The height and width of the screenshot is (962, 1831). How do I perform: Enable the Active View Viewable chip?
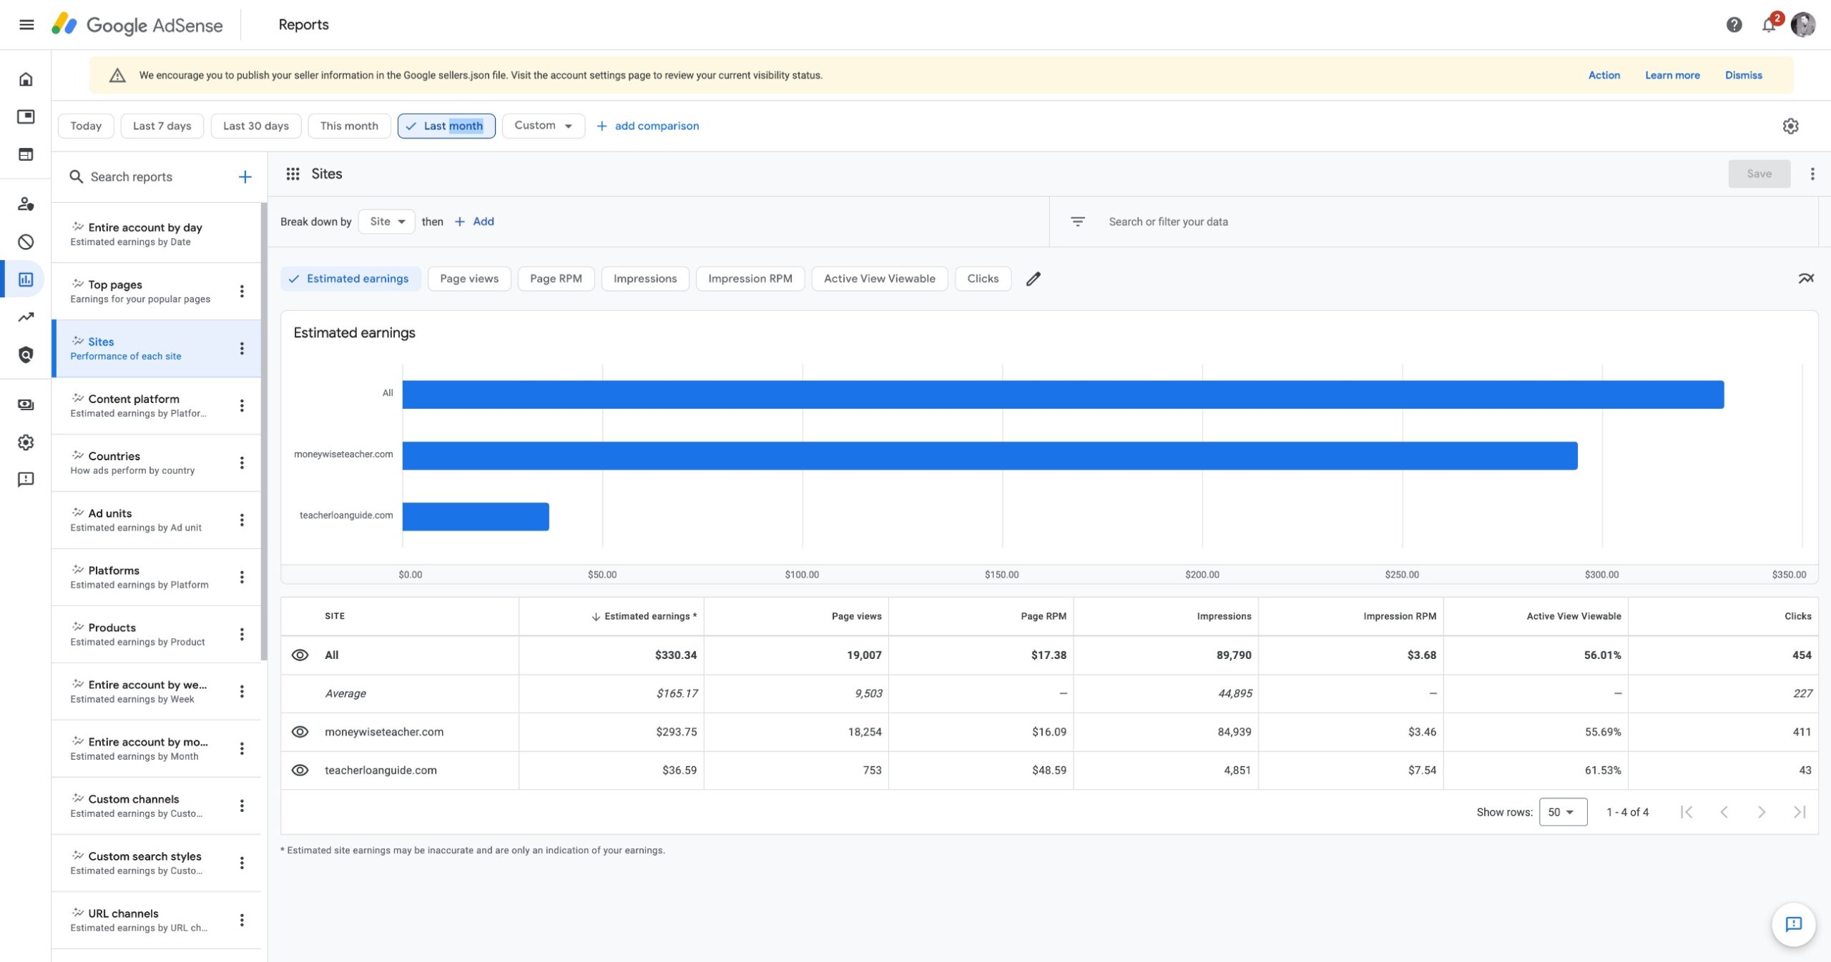coord(879,279)
